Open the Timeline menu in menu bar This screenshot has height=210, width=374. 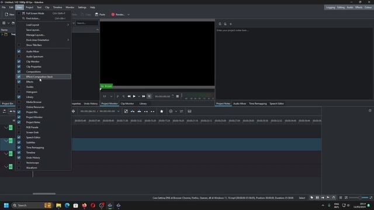57,8
